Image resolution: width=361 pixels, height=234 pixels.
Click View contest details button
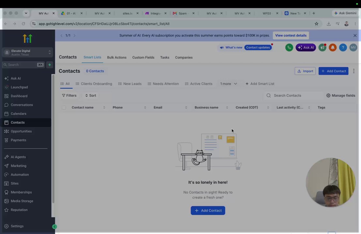click(291, 35)
